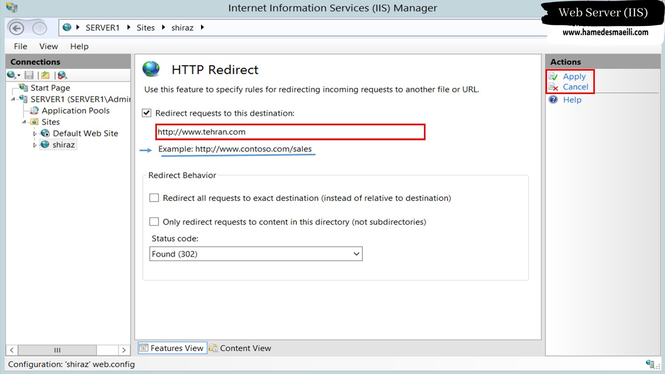Click the globe icon in address bar

[x=67, y=28]
